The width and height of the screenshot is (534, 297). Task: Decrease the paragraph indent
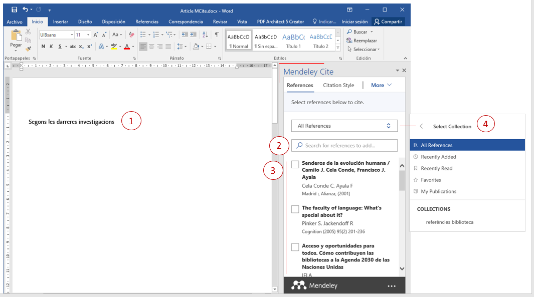click(x=185, y=35)
